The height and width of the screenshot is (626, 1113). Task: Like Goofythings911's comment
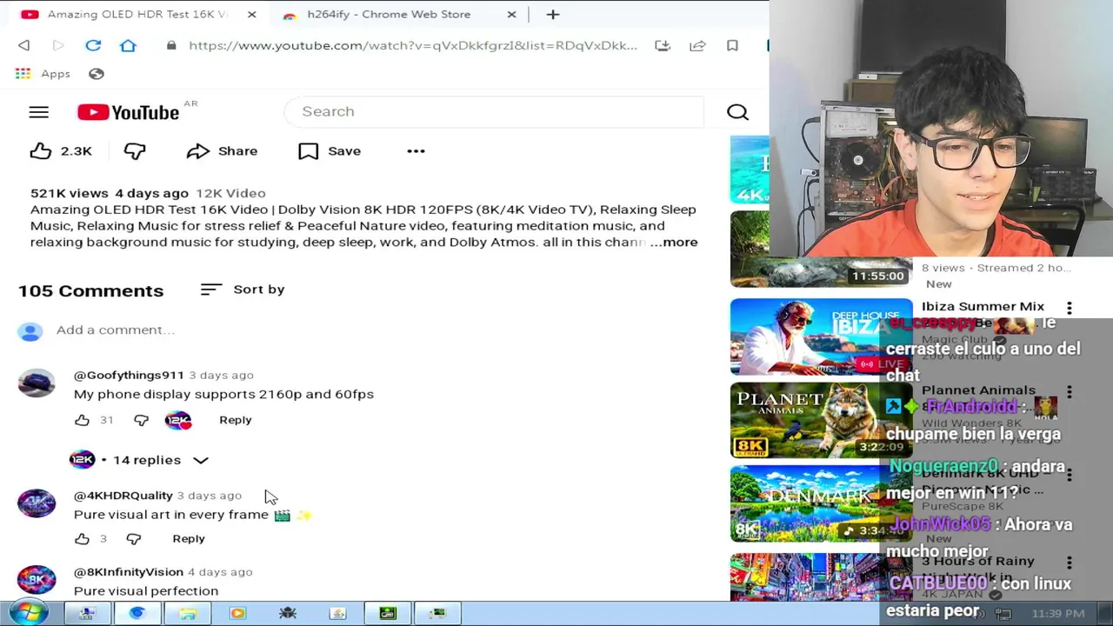[82, 420]
